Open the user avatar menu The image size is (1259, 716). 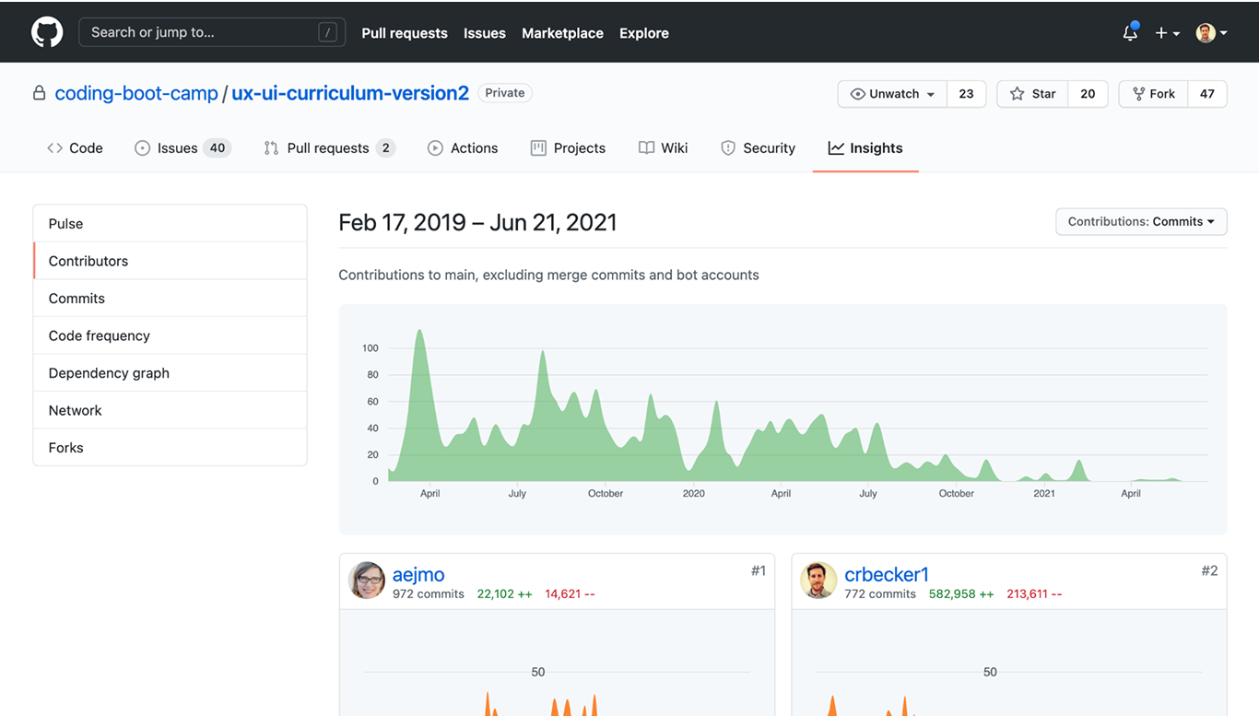pos(1211,33)
